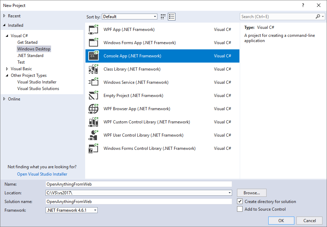
Task: Click the WPF Custom Control Library icon
Action: [93, 122]
